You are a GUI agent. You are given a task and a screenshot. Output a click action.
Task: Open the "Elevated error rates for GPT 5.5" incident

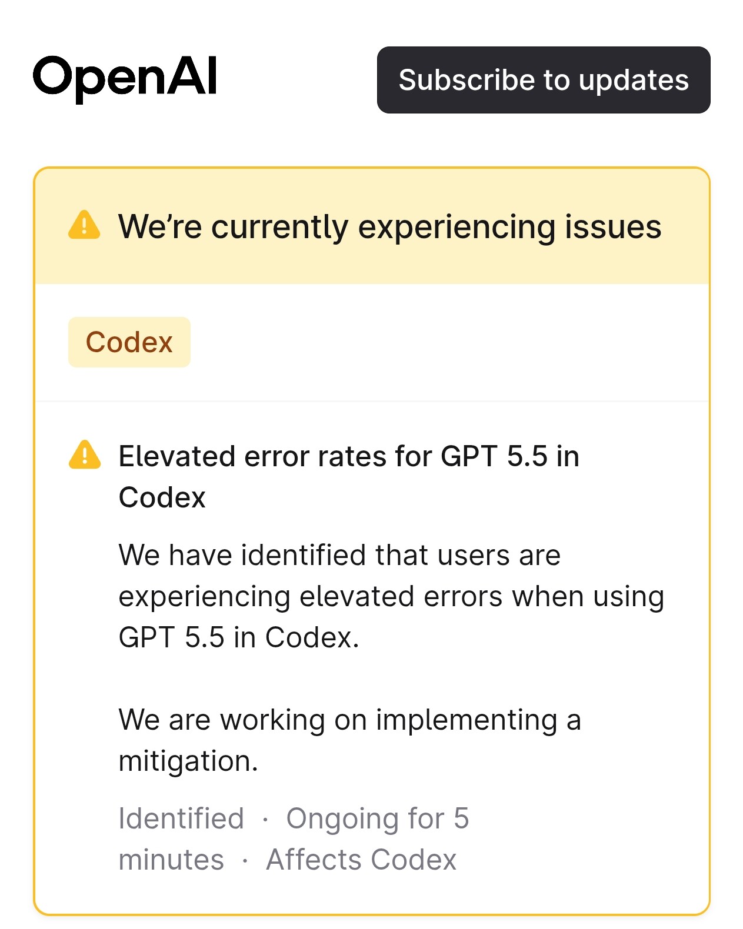point(349,476)
